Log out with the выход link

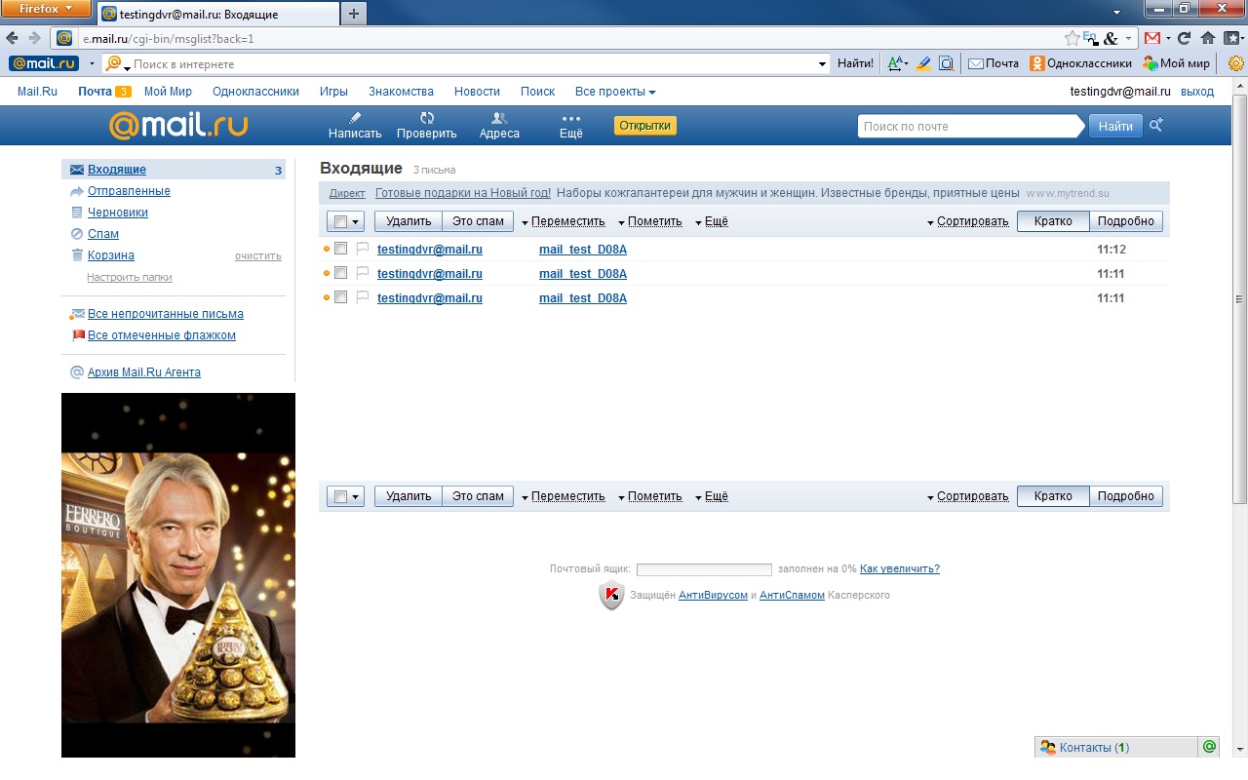(x=1197, y=92)
